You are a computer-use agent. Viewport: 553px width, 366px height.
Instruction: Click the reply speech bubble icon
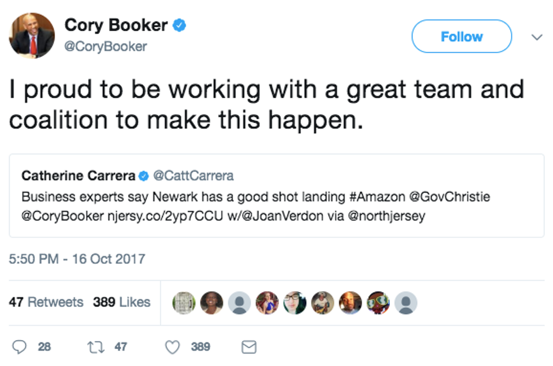[x=19, y=347]
